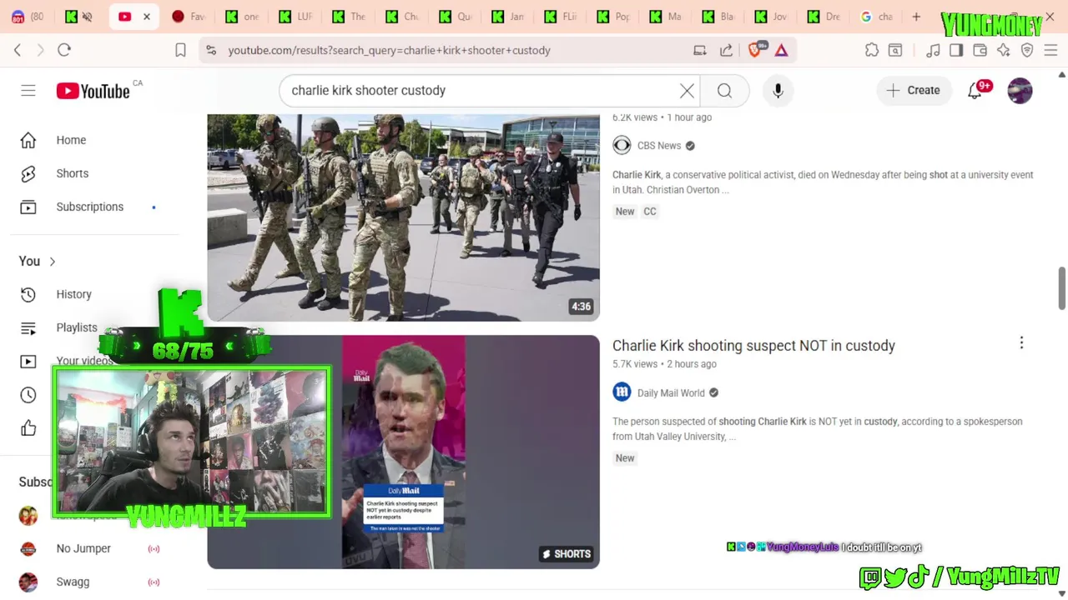Click the YouTube logo
Image resolution: width=1068 pixels, height=600 pixels.
(93, 91)
